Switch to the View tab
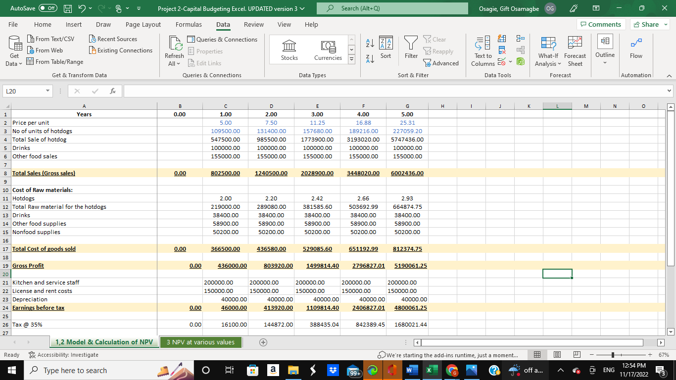Image resolution: width=676 pixels, height=380 pixels. coord(284,24)
